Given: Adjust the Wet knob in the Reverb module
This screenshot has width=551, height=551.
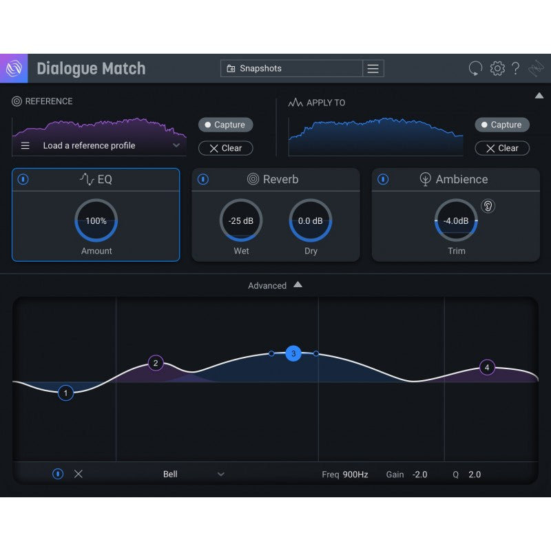Looking at the screenshot, I should [241, 221].
